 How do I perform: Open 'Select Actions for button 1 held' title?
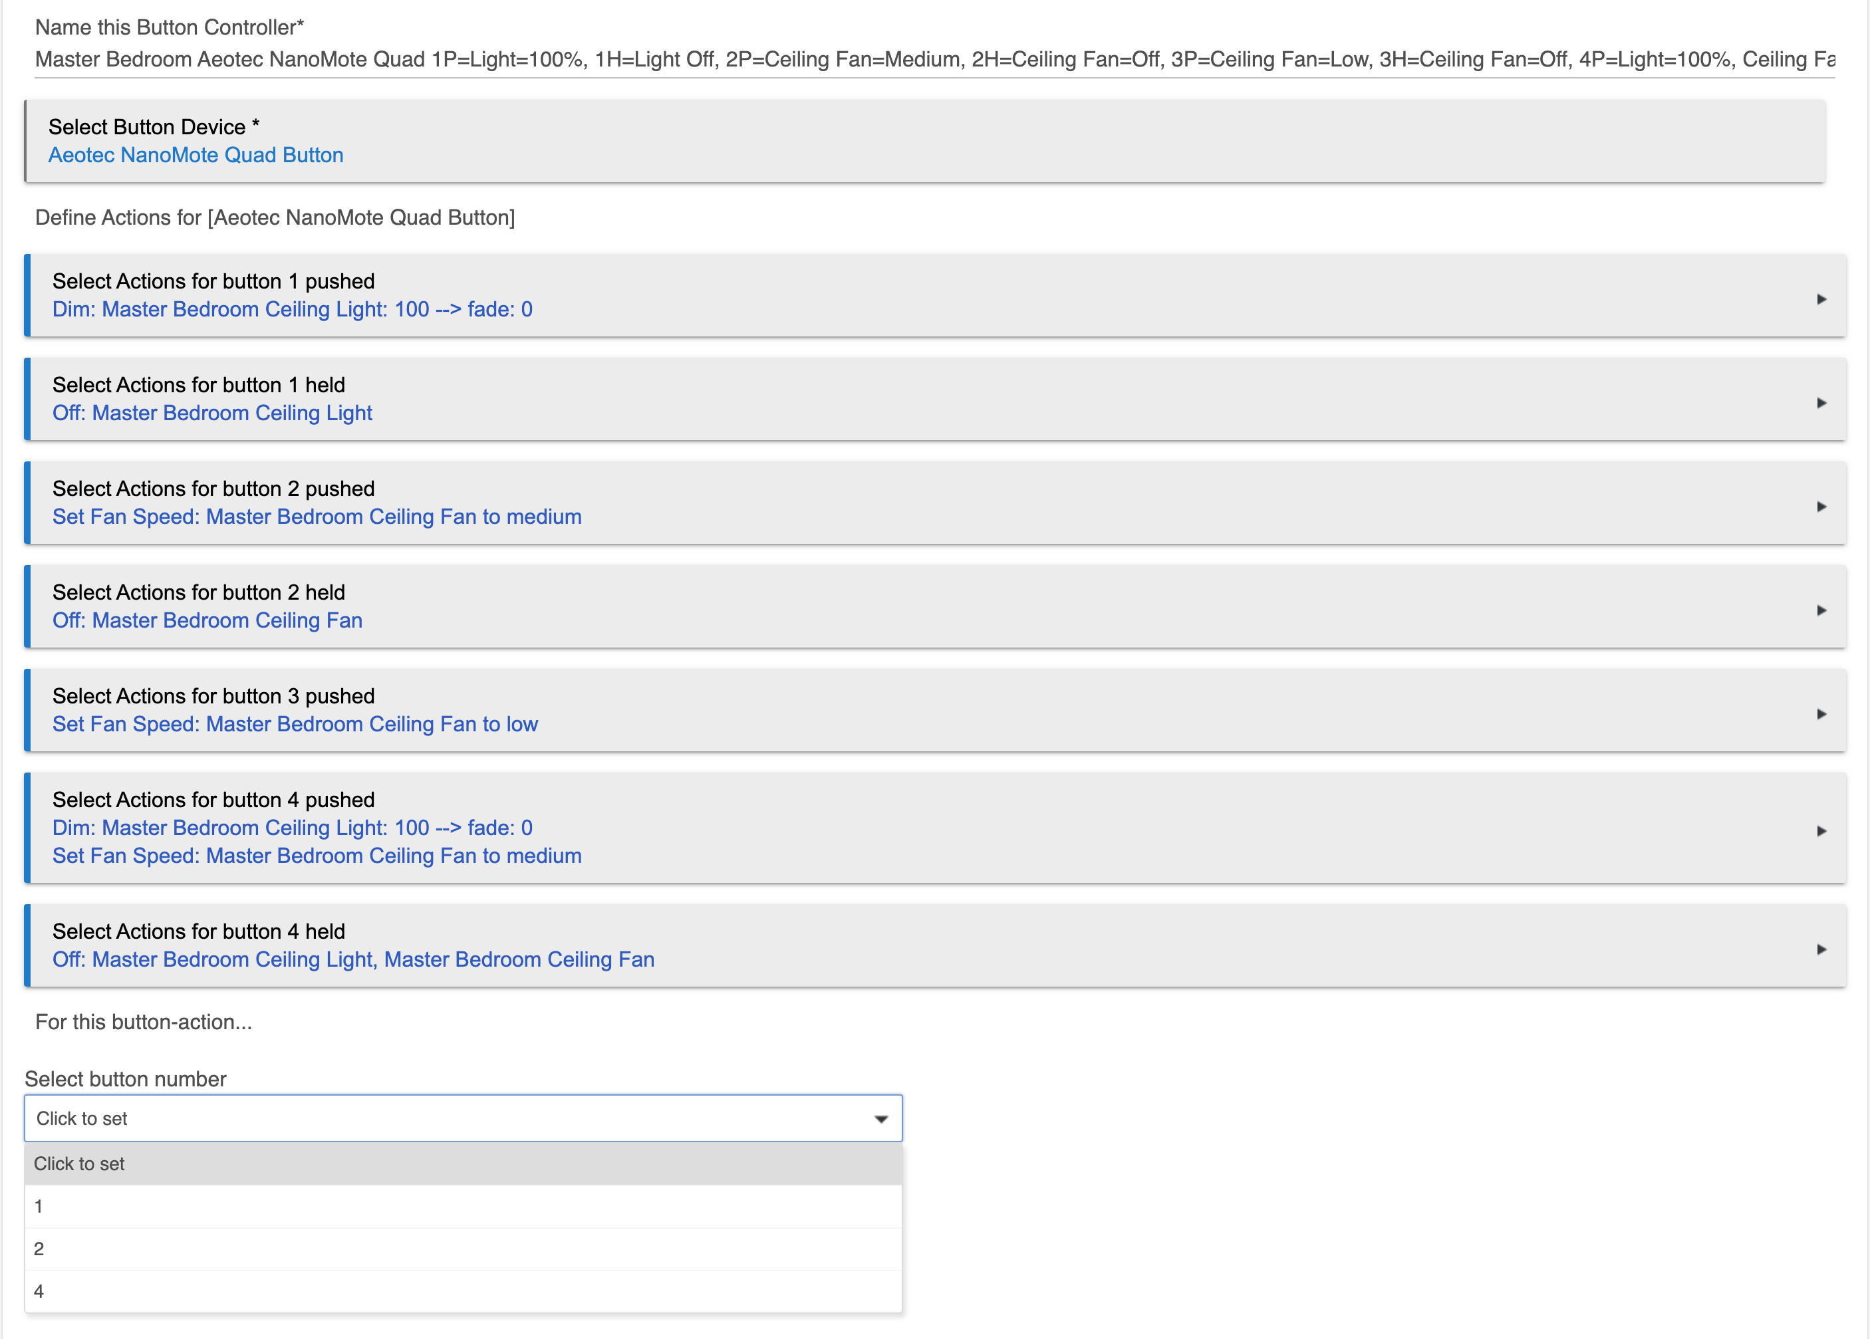(199, 385)
